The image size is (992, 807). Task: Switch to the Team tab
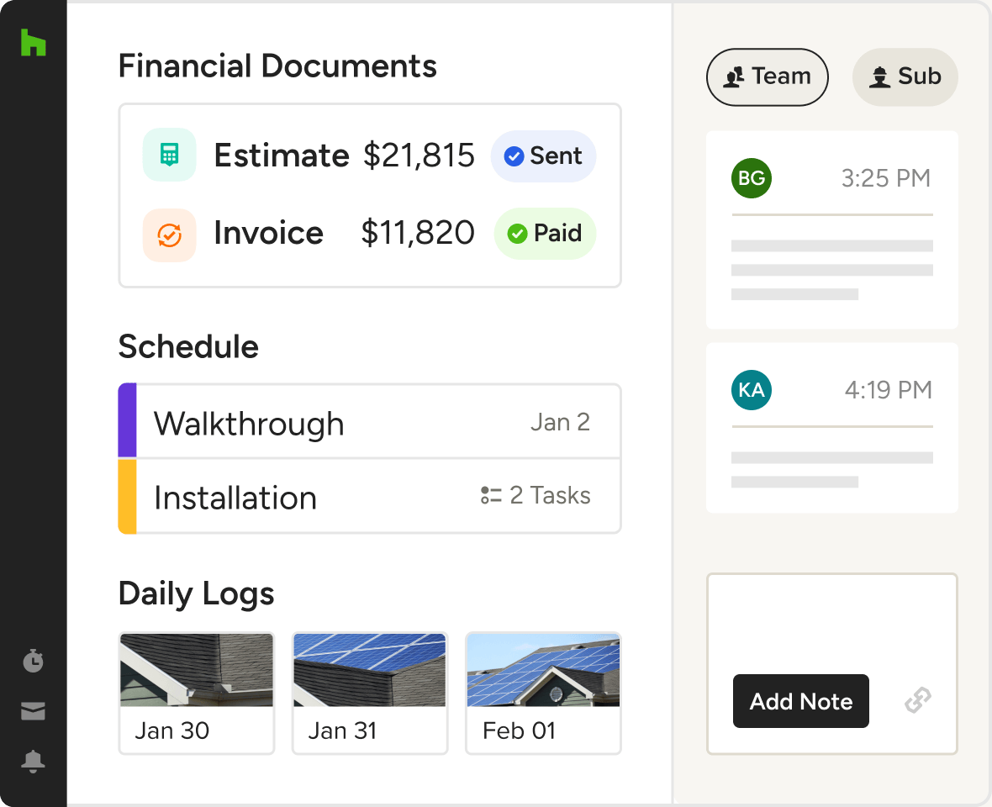coord(768,77)
